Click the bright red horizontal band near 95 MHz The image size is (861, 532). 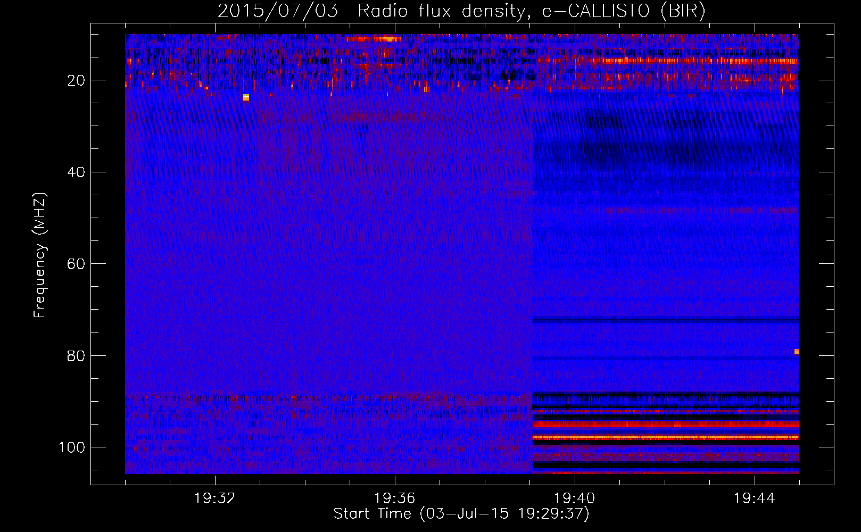(x=666, y=425)
